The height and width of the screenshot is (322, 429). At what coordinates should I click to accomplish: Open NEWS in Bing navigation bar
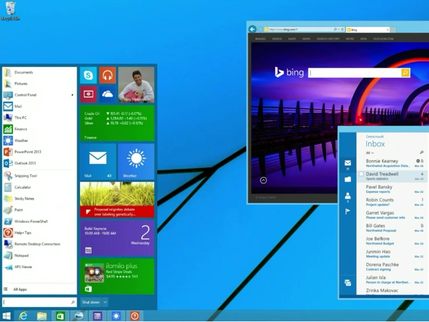click(306, 38)
